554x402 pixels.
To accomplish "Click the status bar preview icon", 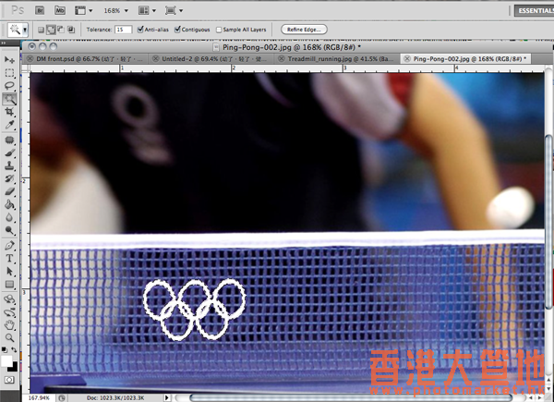I will [62, 398].
